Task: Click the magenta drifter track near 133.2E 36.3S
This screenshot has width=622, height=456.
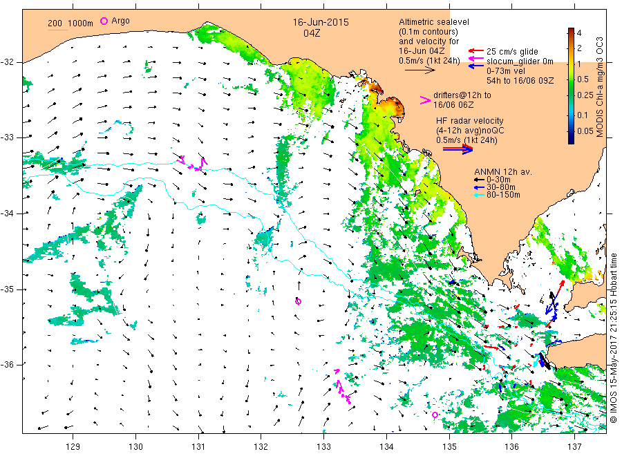Action: 342,387
